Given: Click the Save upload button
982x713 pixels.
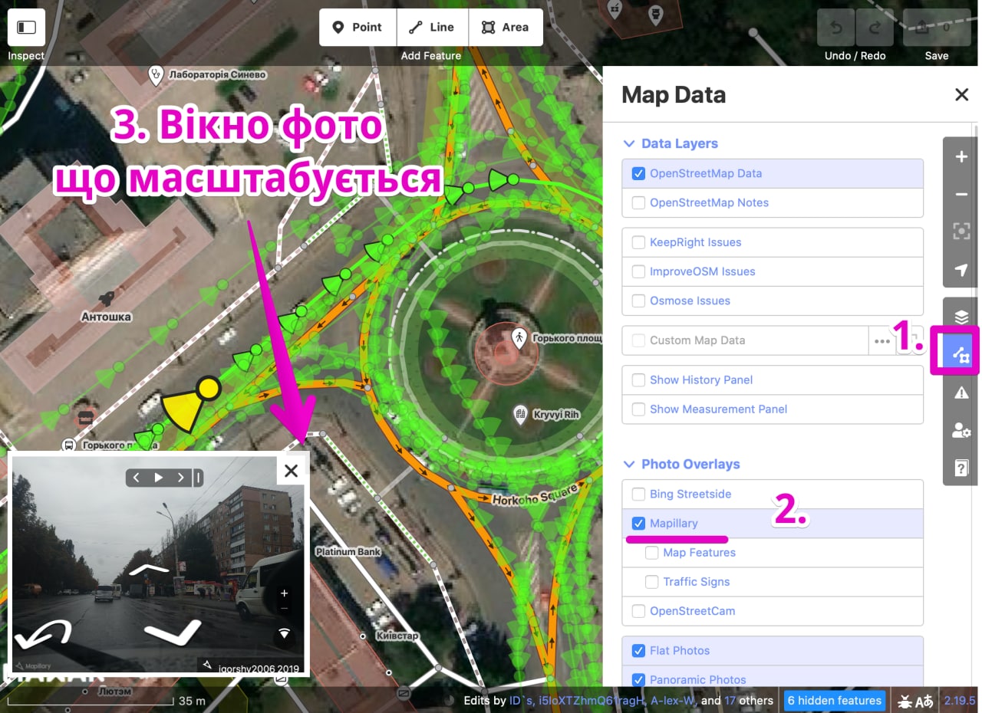Looking at the screenshot, I should point(937,28).
